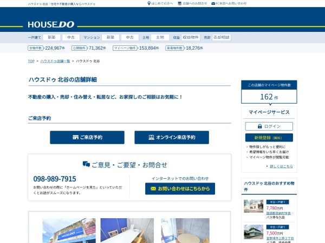Click the ハウスドゥ 北谷の店舗詳細 heading

click(63, 80)
